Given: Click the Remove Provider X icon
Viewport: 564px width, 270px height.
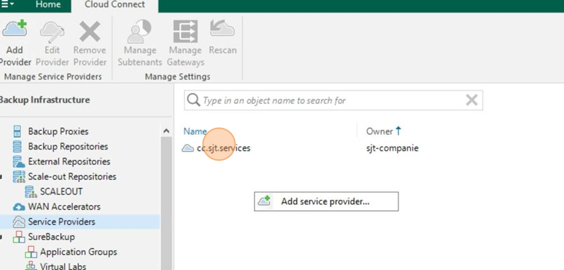Looking at the screenshot, I should pyautogui.click(x=90, y=31).
